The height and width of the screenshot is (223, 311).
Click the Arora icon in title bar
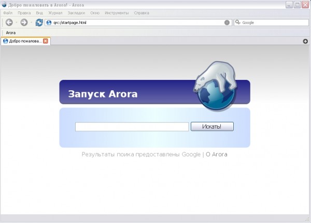[4, 5]
